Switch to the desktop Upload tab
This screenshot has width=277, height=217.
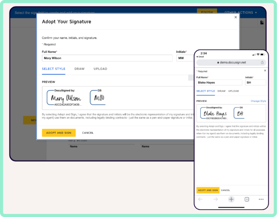[x=100, y=69]
